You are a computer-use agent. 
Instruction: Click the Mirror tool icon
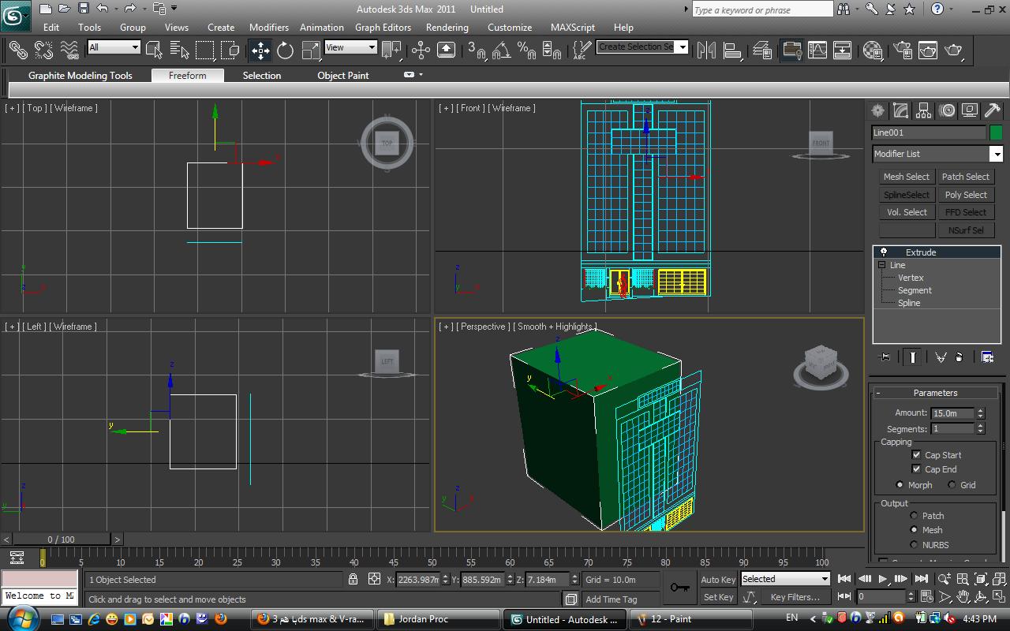(x=706, y=50)
